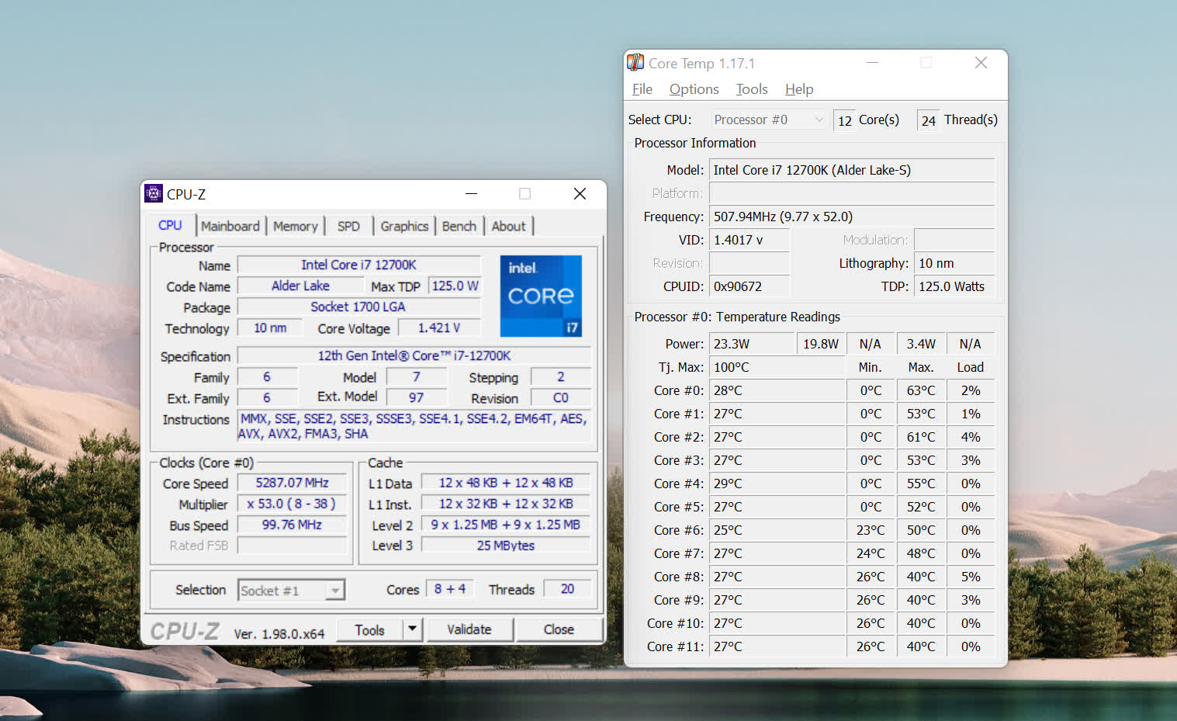Click the Intel Core i7 logo badge
The image size is (1177, 721).
(x=541, y=296)
